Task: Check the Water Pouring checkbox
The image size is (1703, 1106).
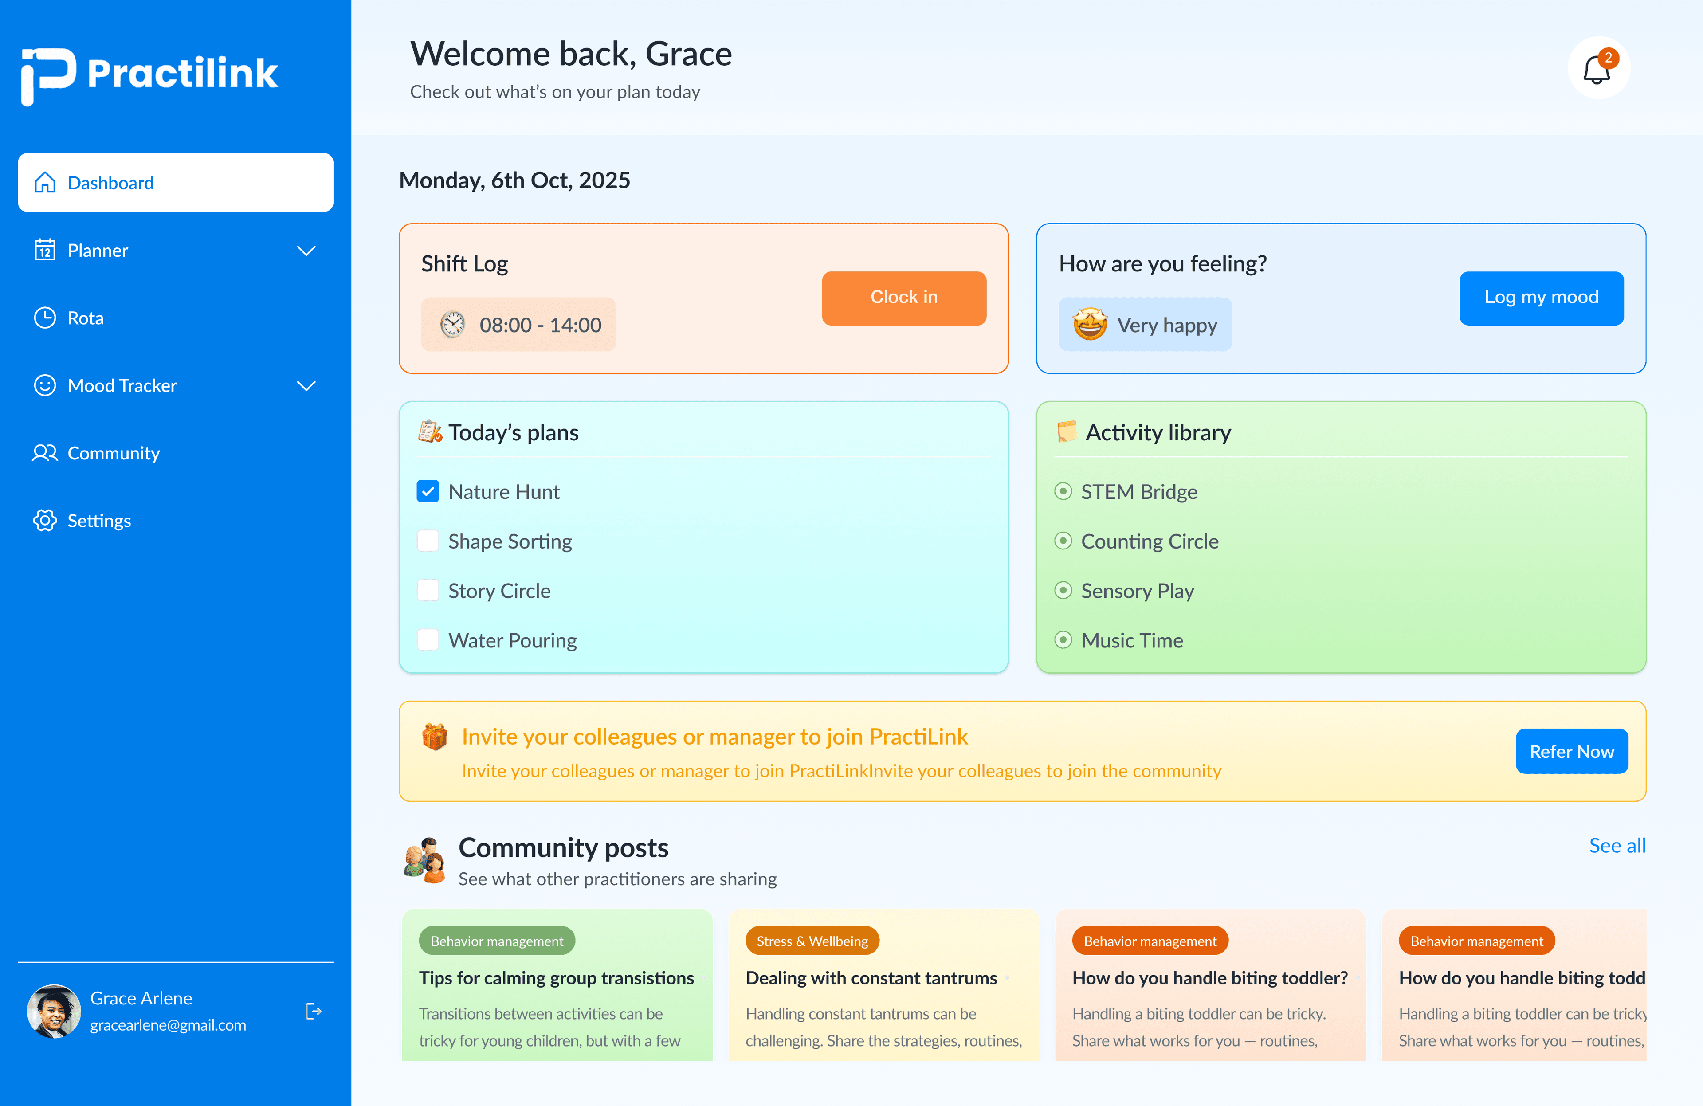Action: [x=428, y=639]
